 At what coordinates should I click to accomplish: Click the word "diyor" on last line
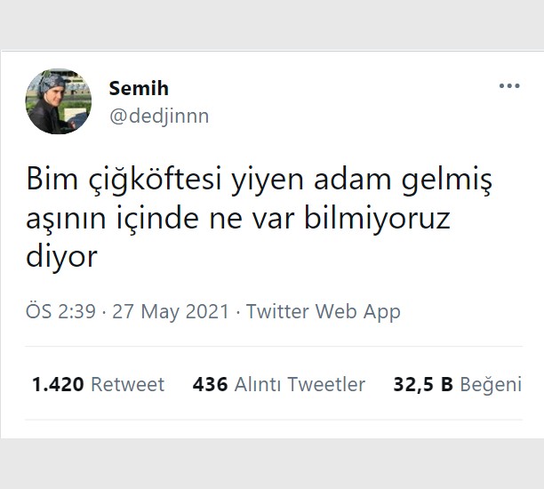coord(61,258)
